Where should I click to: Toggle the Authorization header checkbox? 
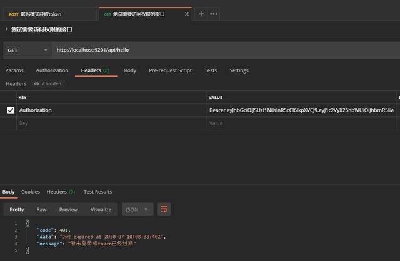(11, 110)
